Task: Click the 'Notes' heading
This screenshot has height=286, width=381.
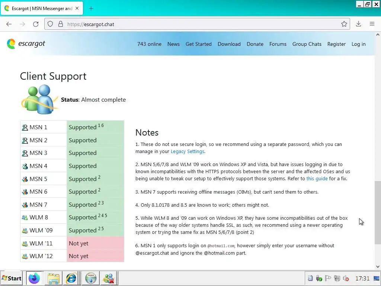Action: (x=147, y=133)
